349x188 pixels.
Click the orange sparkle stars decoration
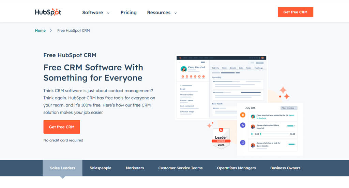pos(284,93)
